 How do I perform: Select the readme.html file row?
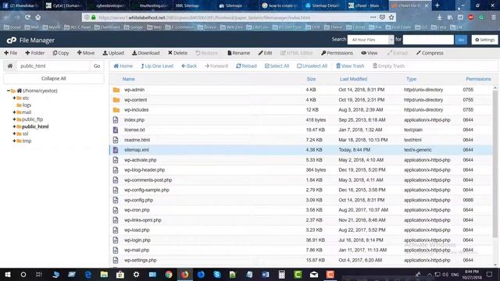(x=301, y=140)
